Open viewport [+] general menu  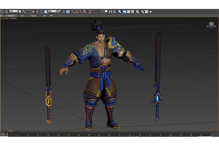[x=2, y=18]
